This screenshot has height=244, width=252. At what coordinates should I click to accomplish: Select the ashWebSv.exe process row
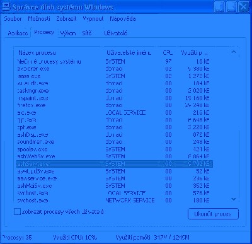tap(115, 156)
